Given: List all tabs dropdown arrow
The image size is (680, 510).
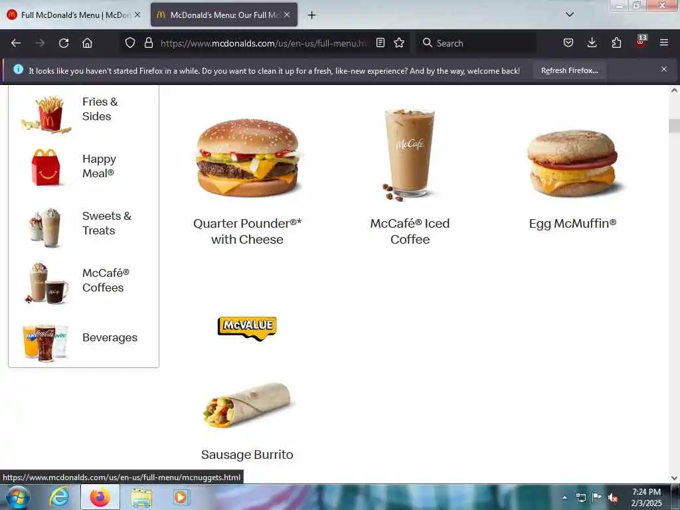Looking at the screenshot, I should pos(569,15).
